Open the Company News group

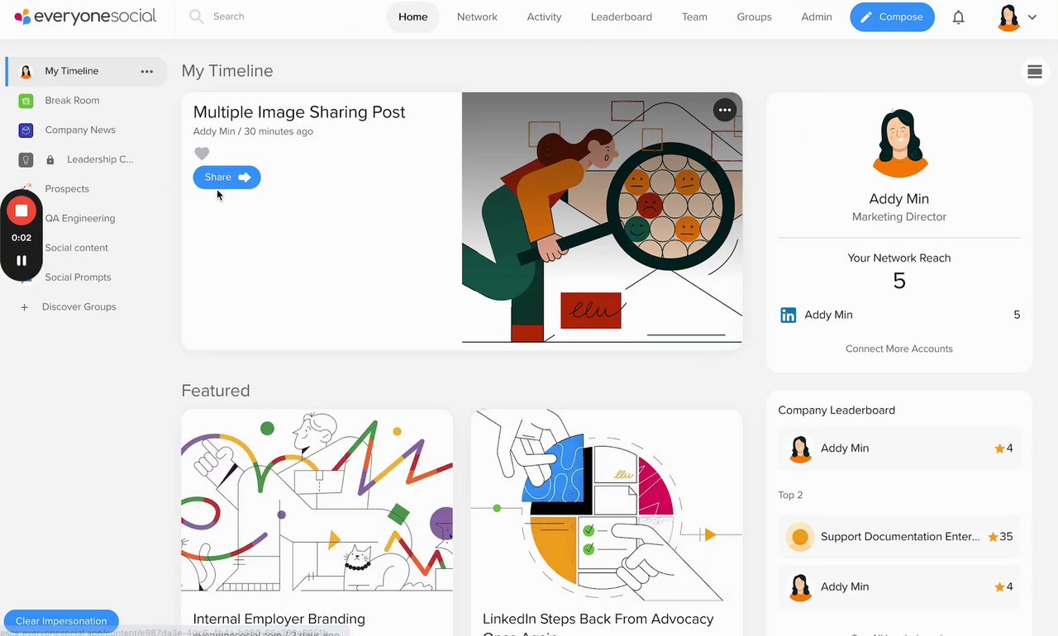[80, 131]
